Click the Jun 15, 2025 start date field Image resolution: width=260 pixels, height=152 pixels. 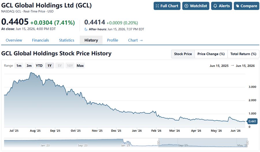pyautogui.click(x=219, y=66)
